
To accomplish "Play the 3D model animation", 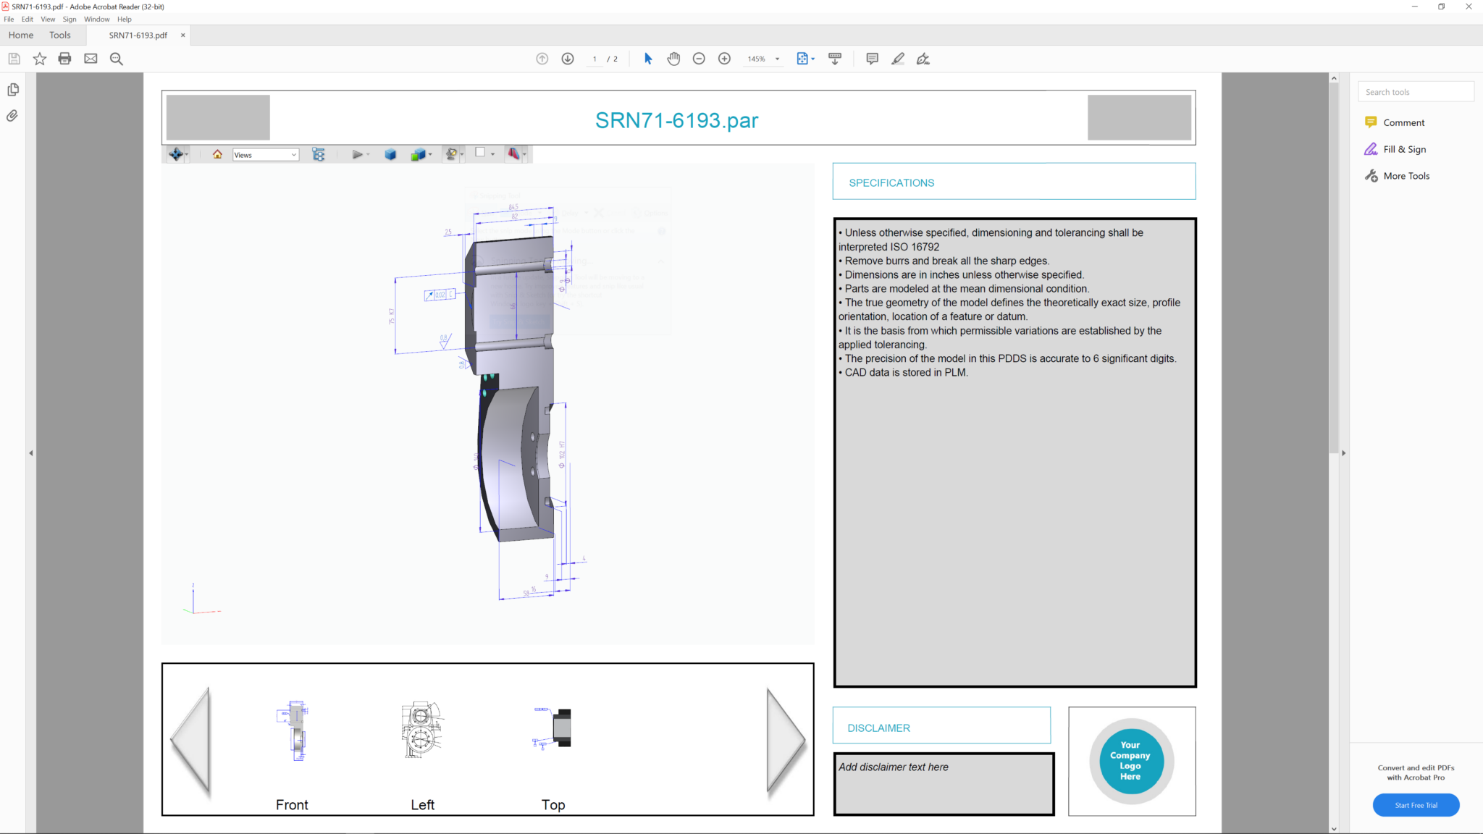I will (356, 154).
